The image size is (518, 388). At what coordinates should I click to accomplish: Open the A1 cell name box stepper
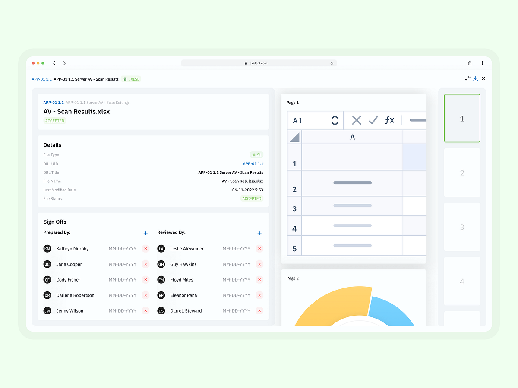click(x=335, y=120)
